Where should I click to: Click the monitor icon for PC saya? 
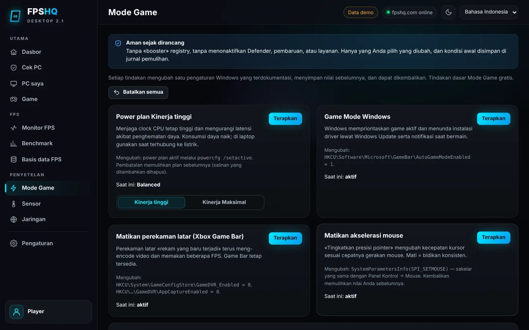(x=14, y=83)
